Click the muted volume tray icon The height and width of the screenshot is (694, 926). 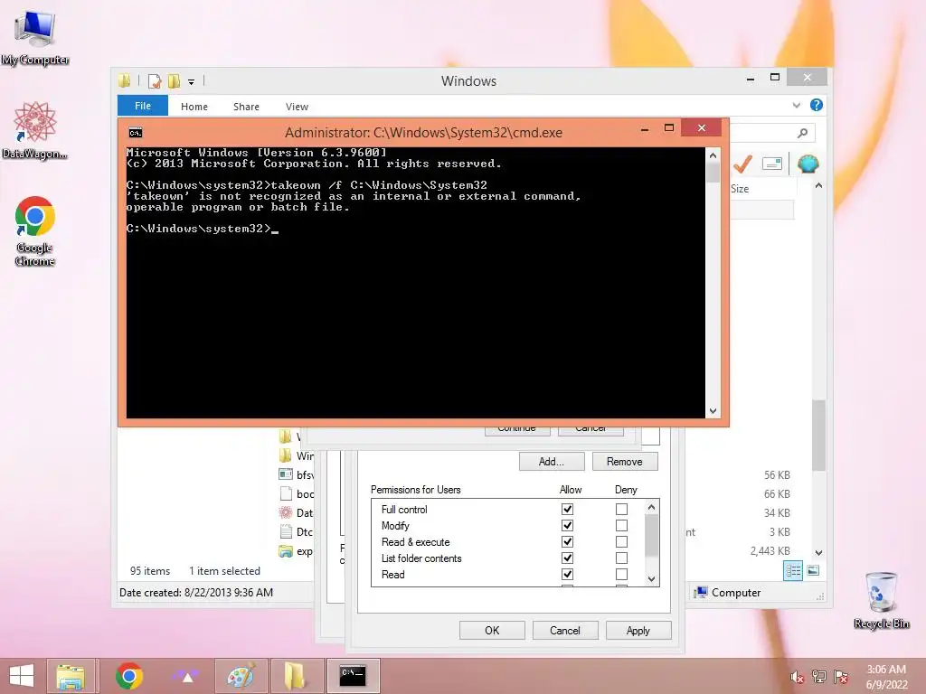[797, 677]
